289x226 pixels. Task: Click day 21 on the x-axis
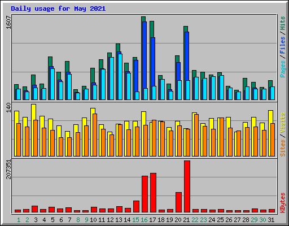(186, 220)
